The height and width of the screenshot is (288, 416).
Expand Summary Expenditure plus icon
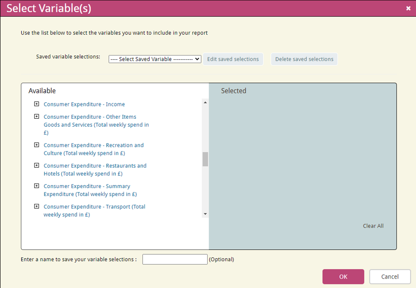coord(37,186)
